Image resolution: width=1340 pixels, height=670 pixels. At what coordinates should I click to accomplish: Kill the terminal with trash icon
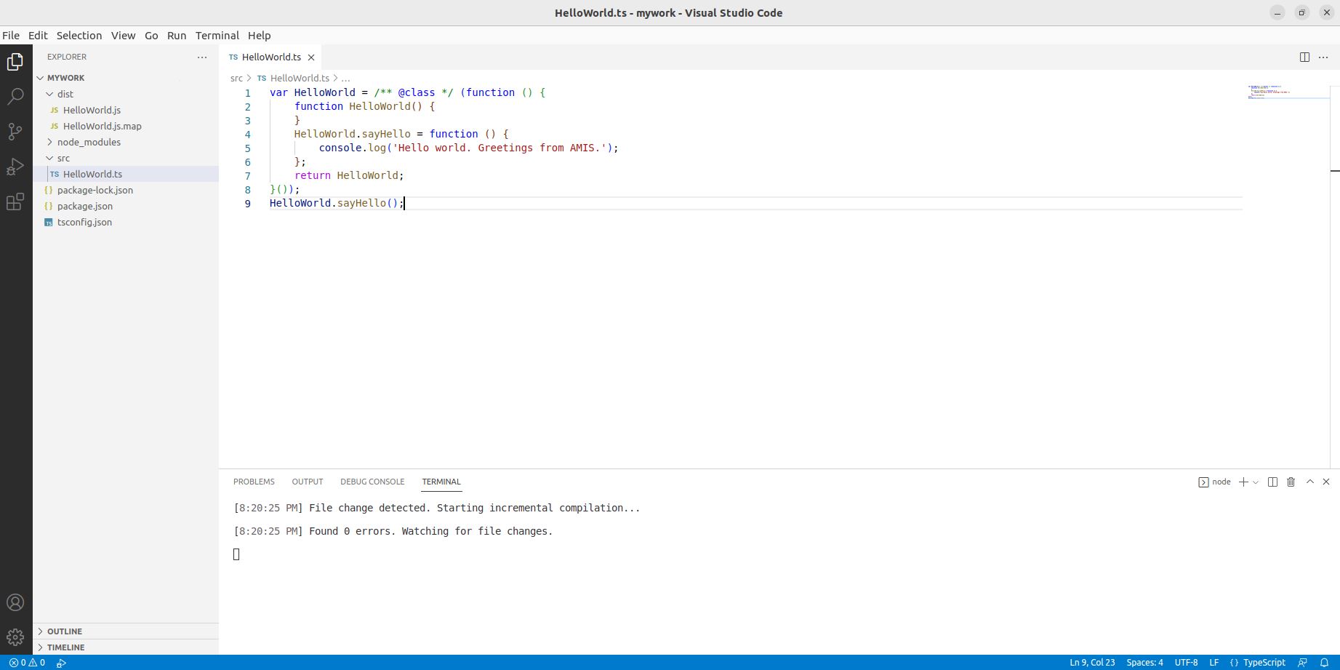coord(1291,482)
